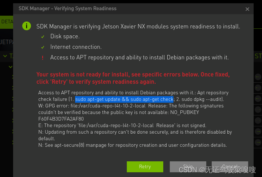Click the red exclamation APT error icon

pos(43,58)
